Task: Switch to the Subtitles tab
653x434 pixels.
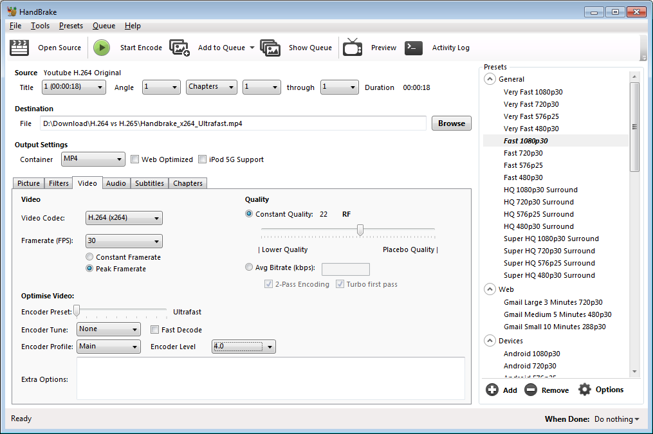Action: tap(149, 183)
